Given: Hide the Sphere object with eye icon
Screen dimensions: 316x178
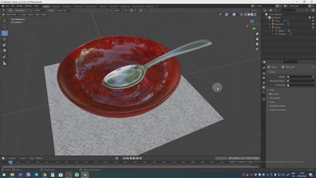Looking at the screenshot, I should [313, 27].
